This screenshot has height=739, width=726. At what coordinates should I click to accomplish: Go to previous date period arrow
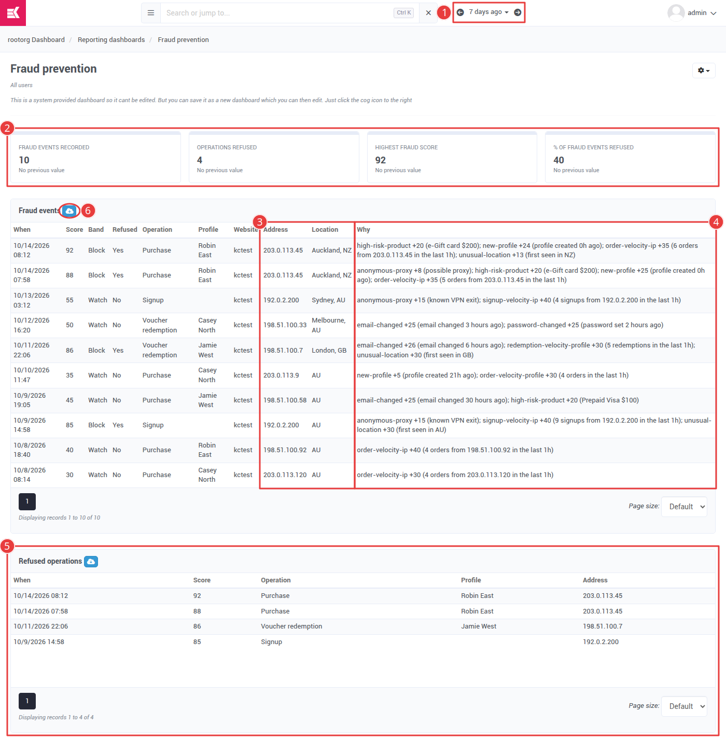pos(460,12)
